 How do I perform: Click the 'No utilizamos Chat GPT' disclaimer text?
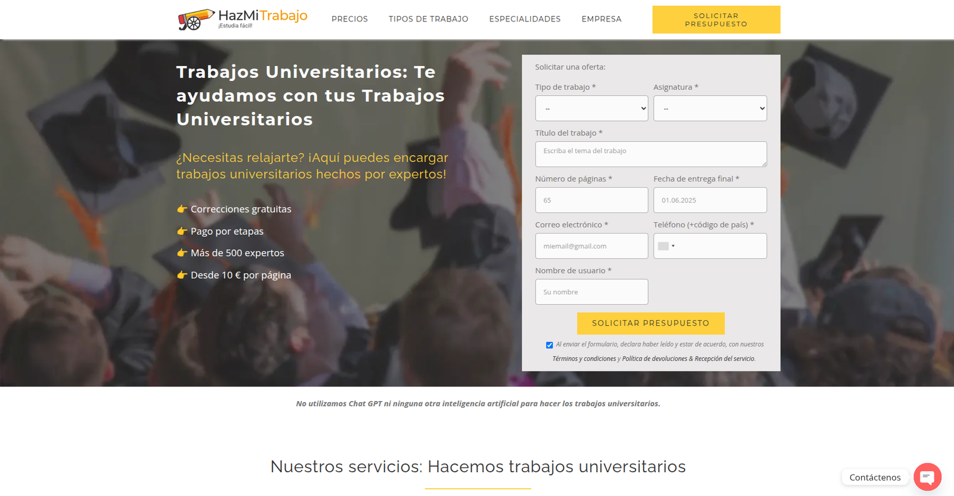(x=478, y=404)
